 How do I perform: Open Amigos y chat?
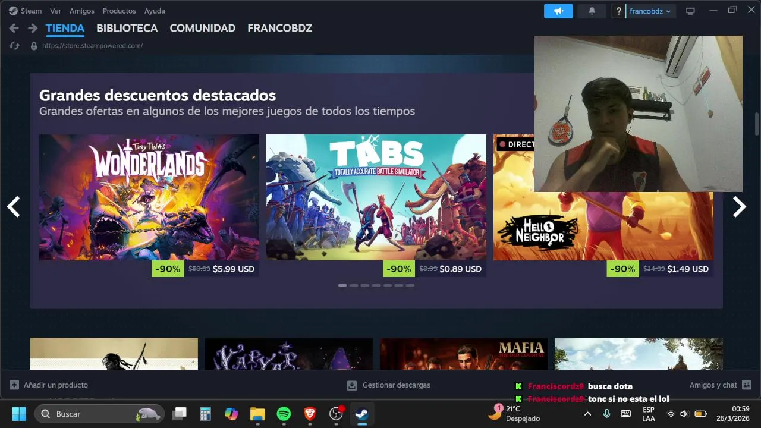click(713, 385)
